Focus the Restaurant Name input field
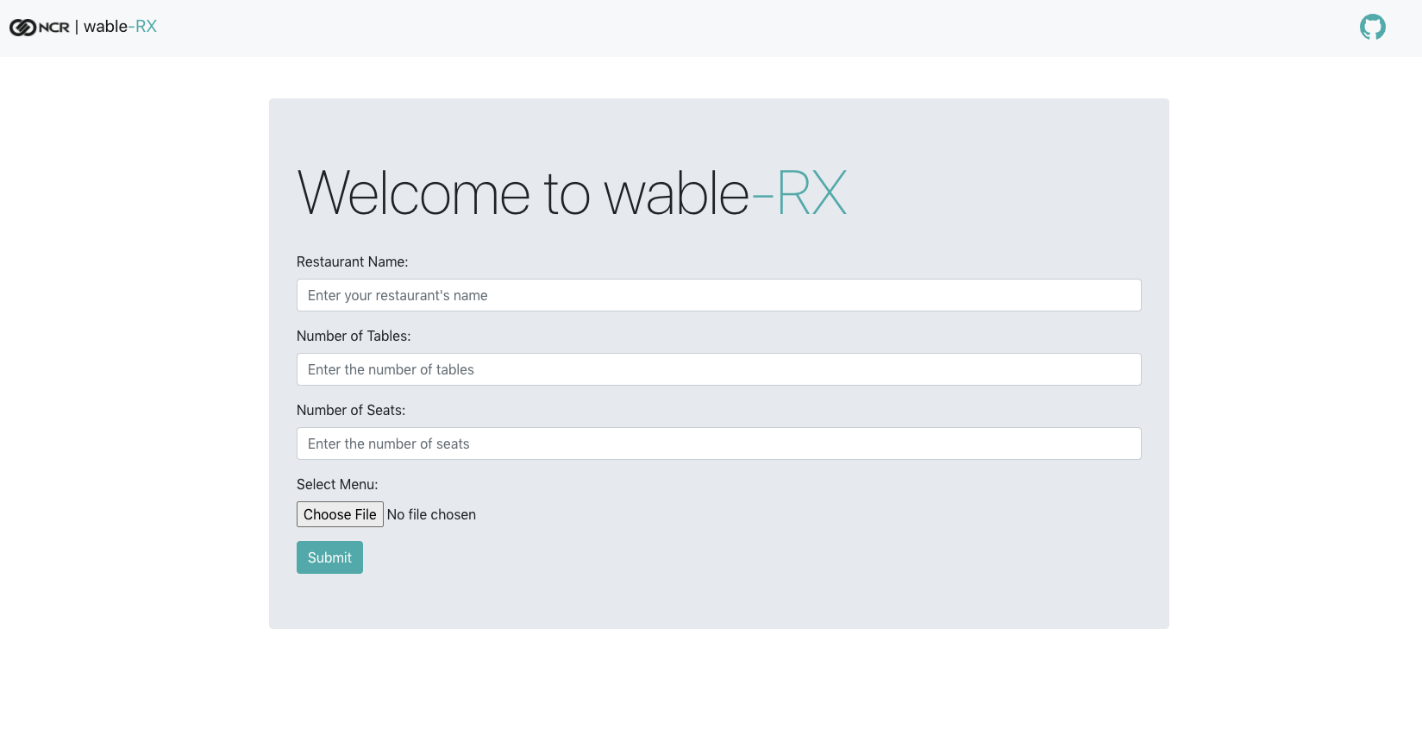Screen dimensions: 1422x755 718,295
